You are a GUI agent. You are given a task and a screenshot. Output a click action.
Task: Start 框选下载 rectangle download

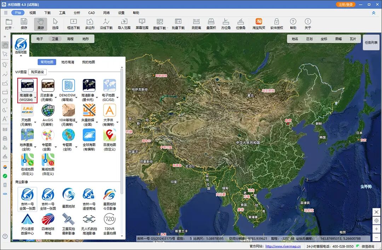[73, 24]
